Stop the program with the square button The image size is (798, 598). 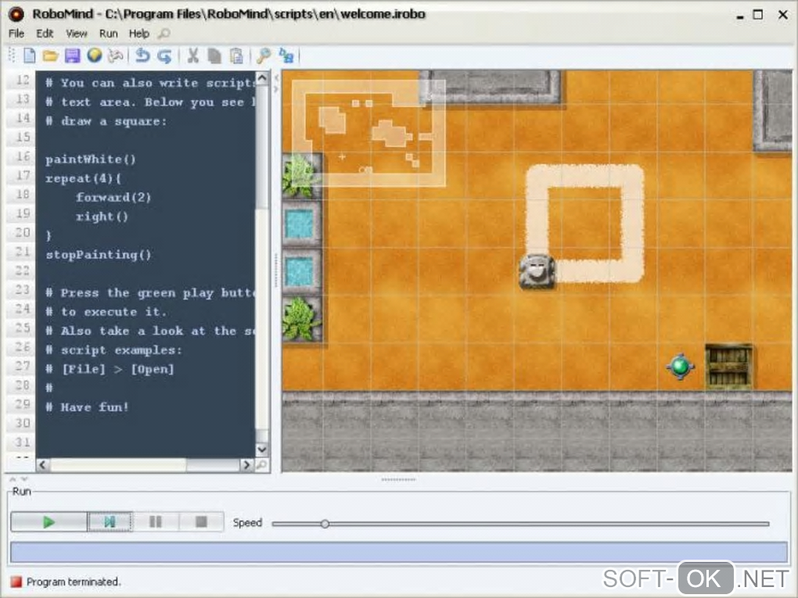point(202,521)
